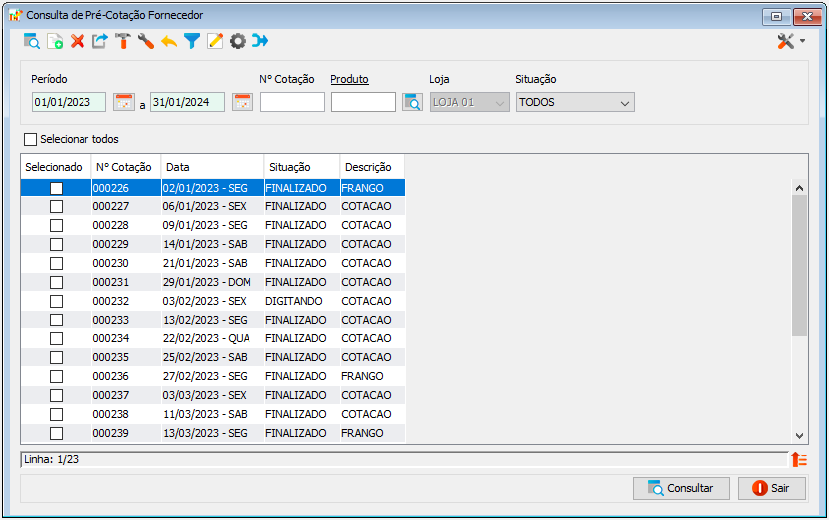Click the blue merge arrow icon
829x520 pixels.
coord(260,41)
